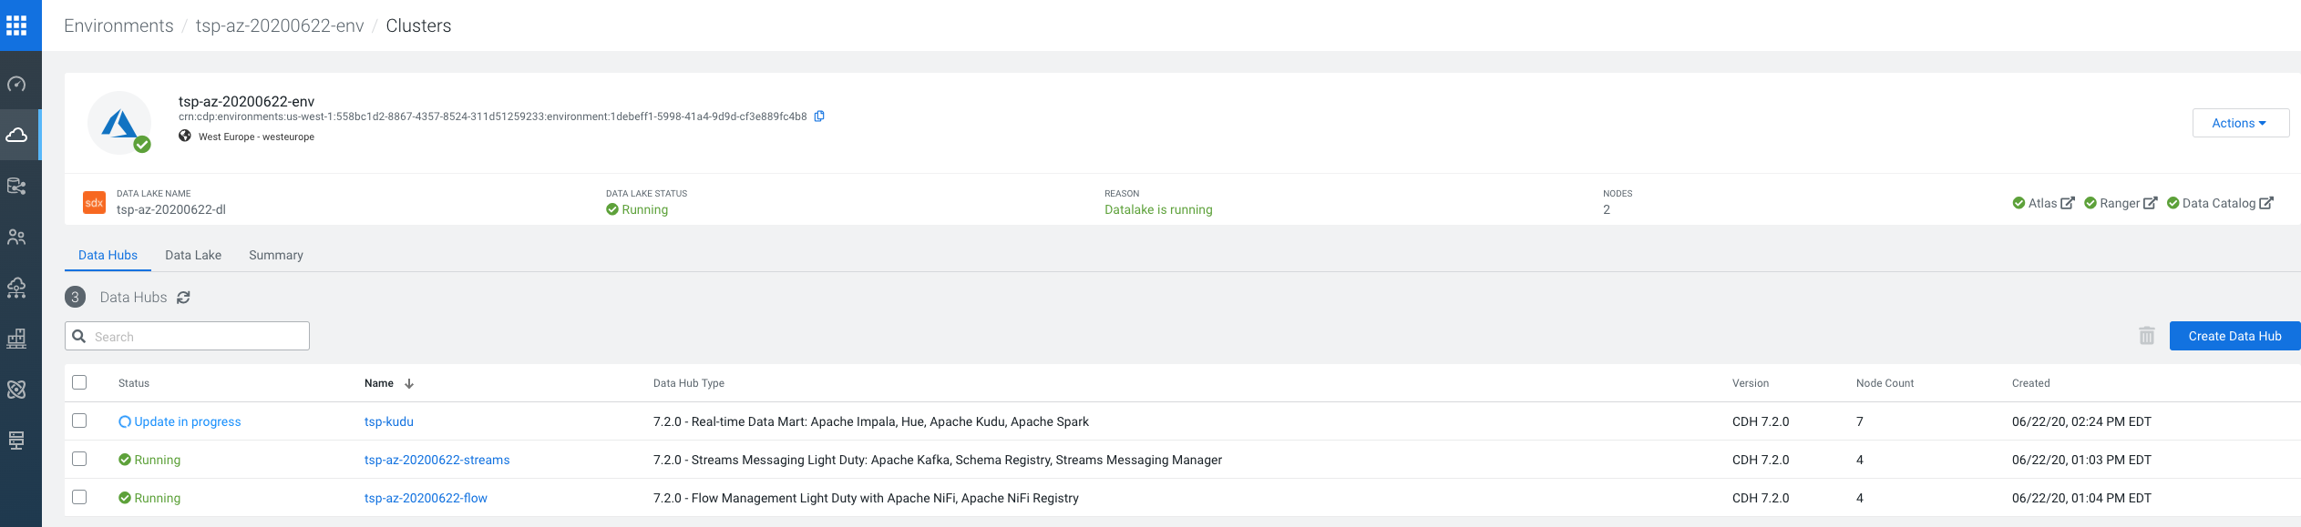Sort by the Name column arrow
Viewport: 2301px width, 527px height.
pyautogui.click(x=409, y=383)
